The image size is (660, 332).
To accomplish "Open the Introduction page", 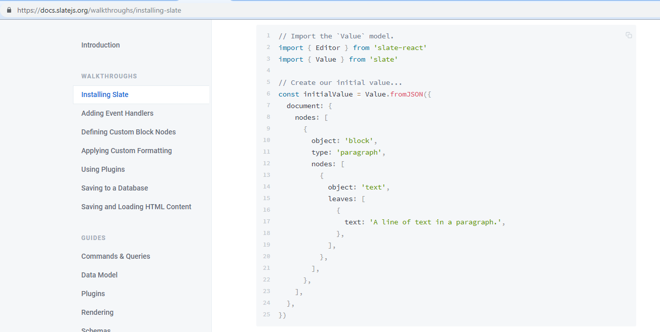I will pyautogui.click(x=100, y=45).
